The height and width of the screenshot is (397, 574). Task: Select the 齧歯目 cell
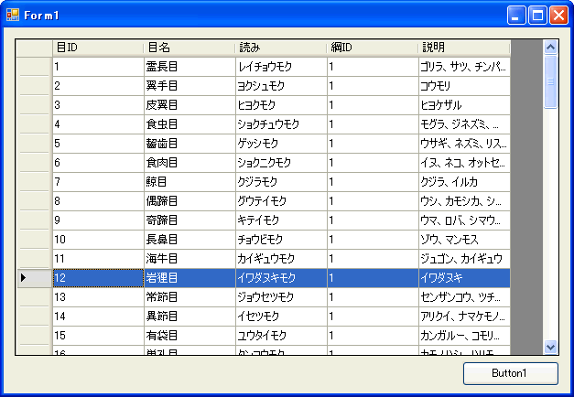click(190, 144)
